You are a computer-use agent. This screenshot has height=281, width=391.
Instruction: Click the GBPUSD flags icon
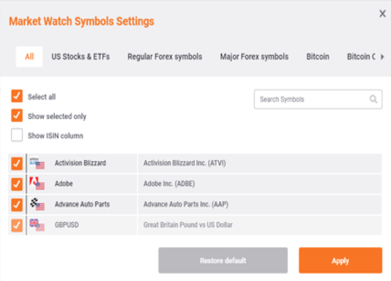pos(37,225)
